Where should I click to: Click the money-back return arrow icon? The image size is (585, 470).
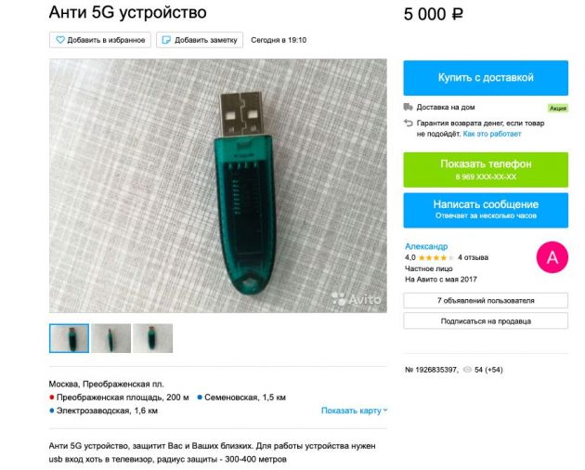(x=409, y=123)
